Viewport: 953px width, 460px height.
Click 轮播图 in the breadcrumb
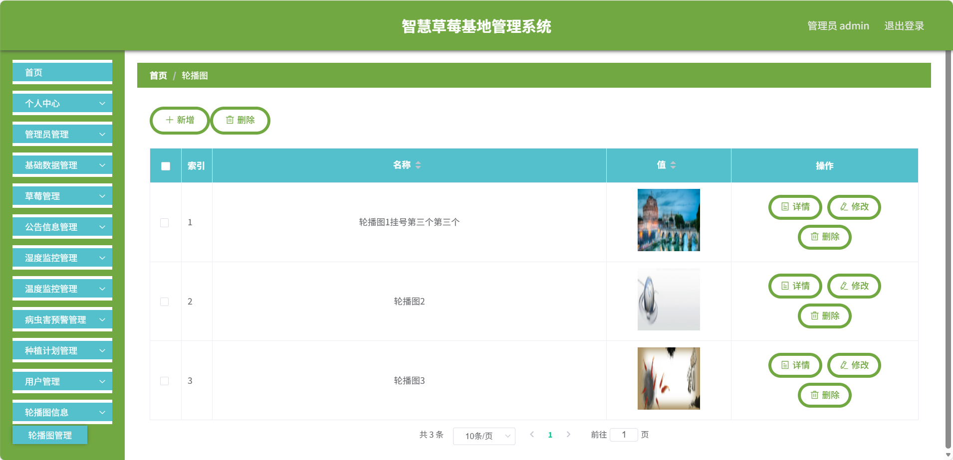coord(195,76)
